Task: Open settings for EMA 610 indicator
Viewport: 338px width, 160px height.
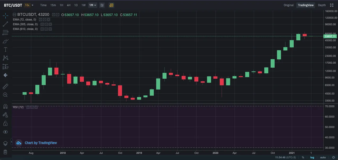Action: point(46,29)
